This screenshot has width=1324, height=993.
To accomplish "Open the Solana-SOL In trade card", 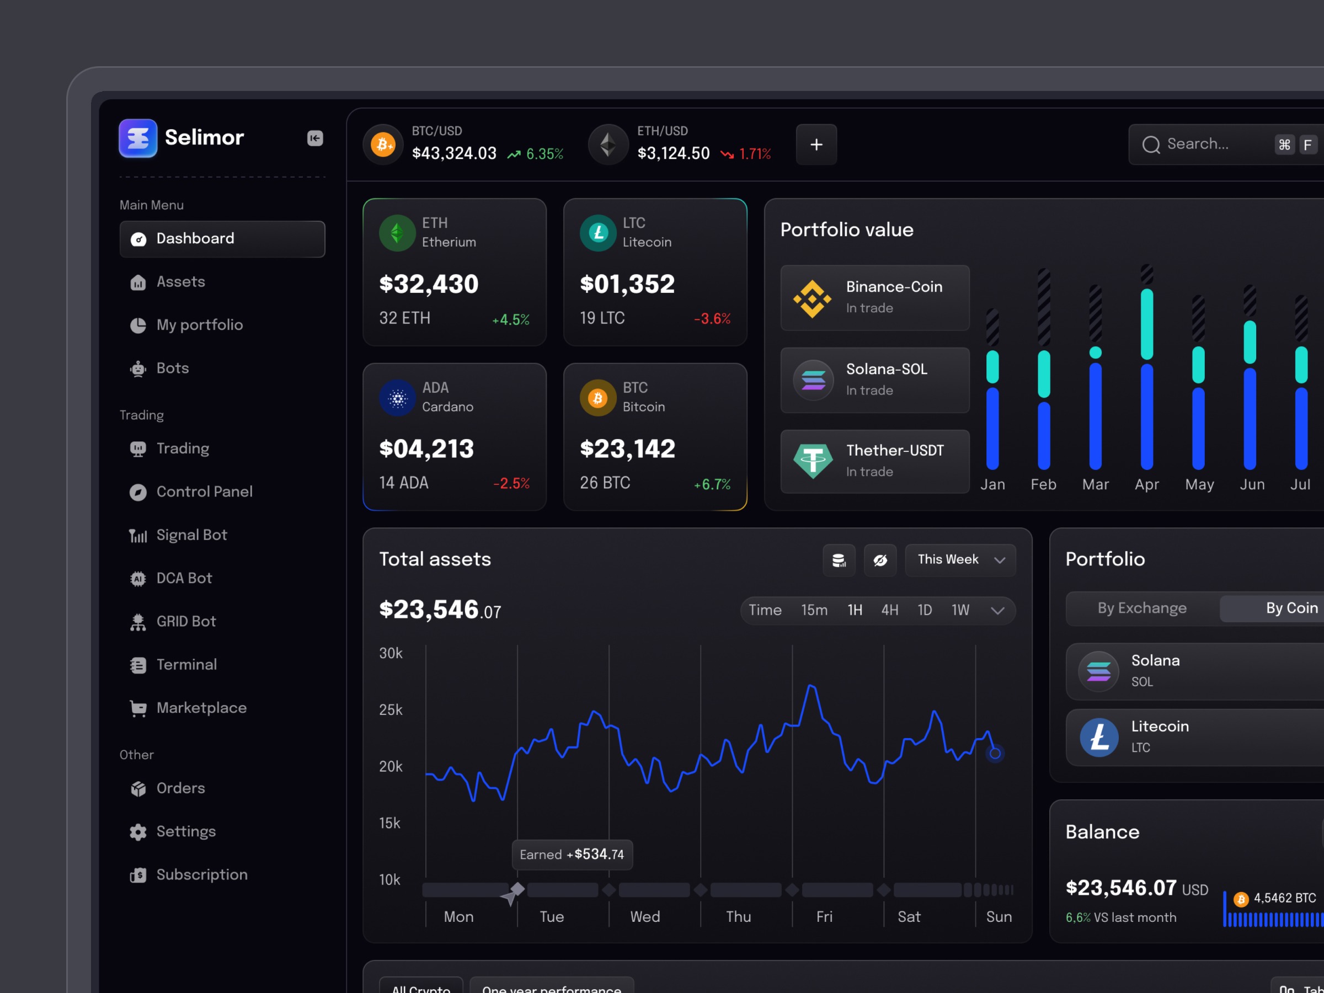I will click(875, 380).
